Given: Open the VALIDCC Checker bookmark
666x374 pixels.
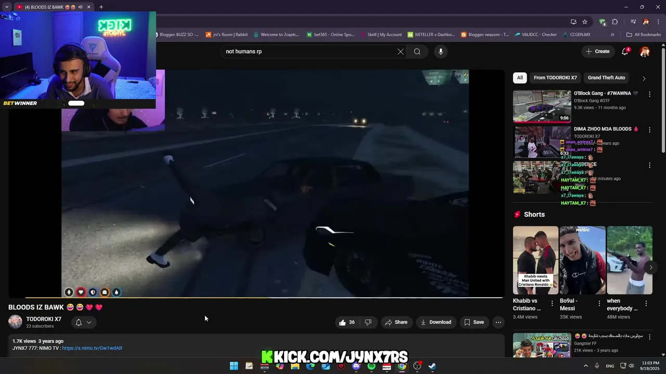Looking at the screenshot, I should [536, 35].
